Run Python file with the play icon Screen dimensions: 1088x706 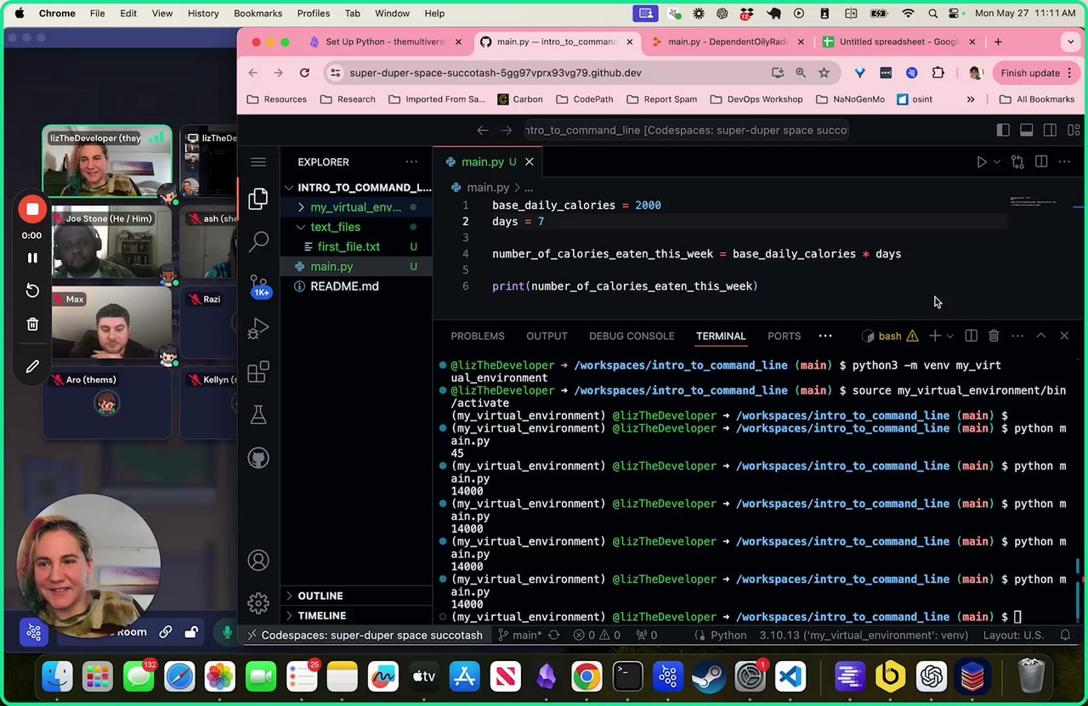982,161
